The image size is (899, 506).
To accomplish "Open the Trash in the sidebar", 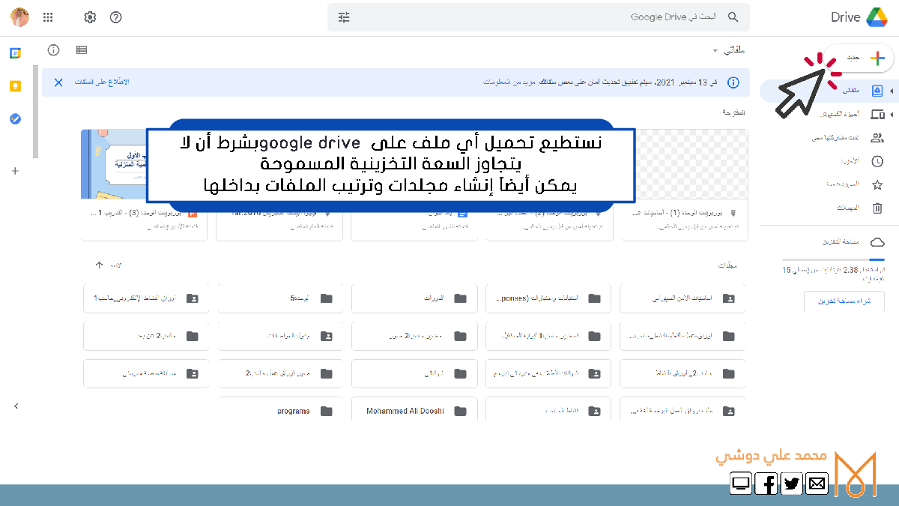I will pos(877,208).
